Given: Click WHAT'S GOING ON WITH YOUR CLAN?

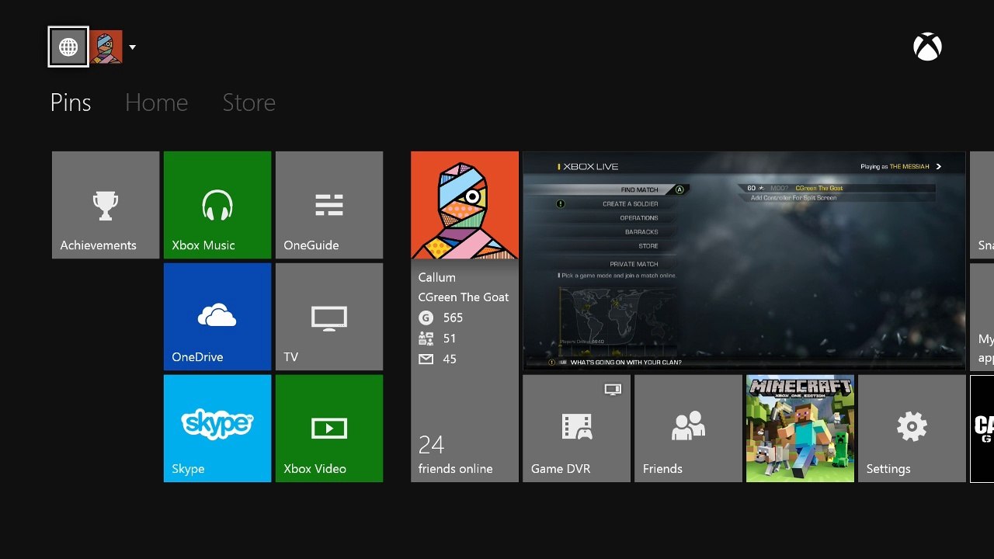Looking at the screenshot, I should pos(626,363).
